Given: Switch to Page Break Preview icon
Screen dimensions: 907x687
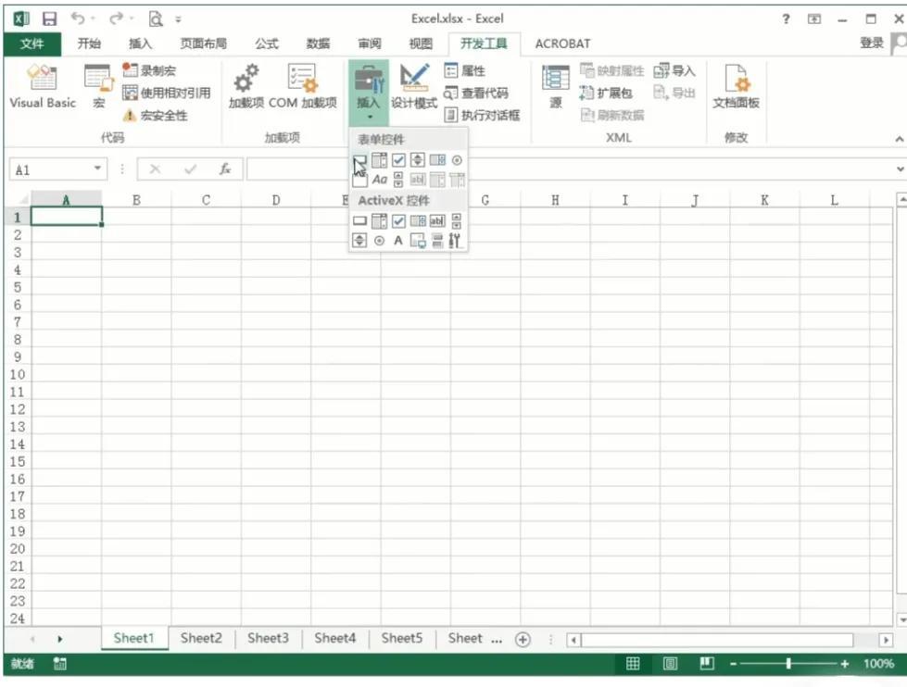Looking at the screenshot, I should pyautogui.click(x=707, y=663).
